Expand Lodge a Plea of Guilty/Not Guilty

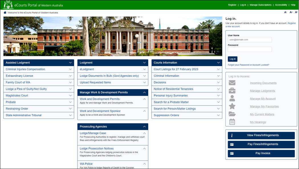(x=39, y=89)
